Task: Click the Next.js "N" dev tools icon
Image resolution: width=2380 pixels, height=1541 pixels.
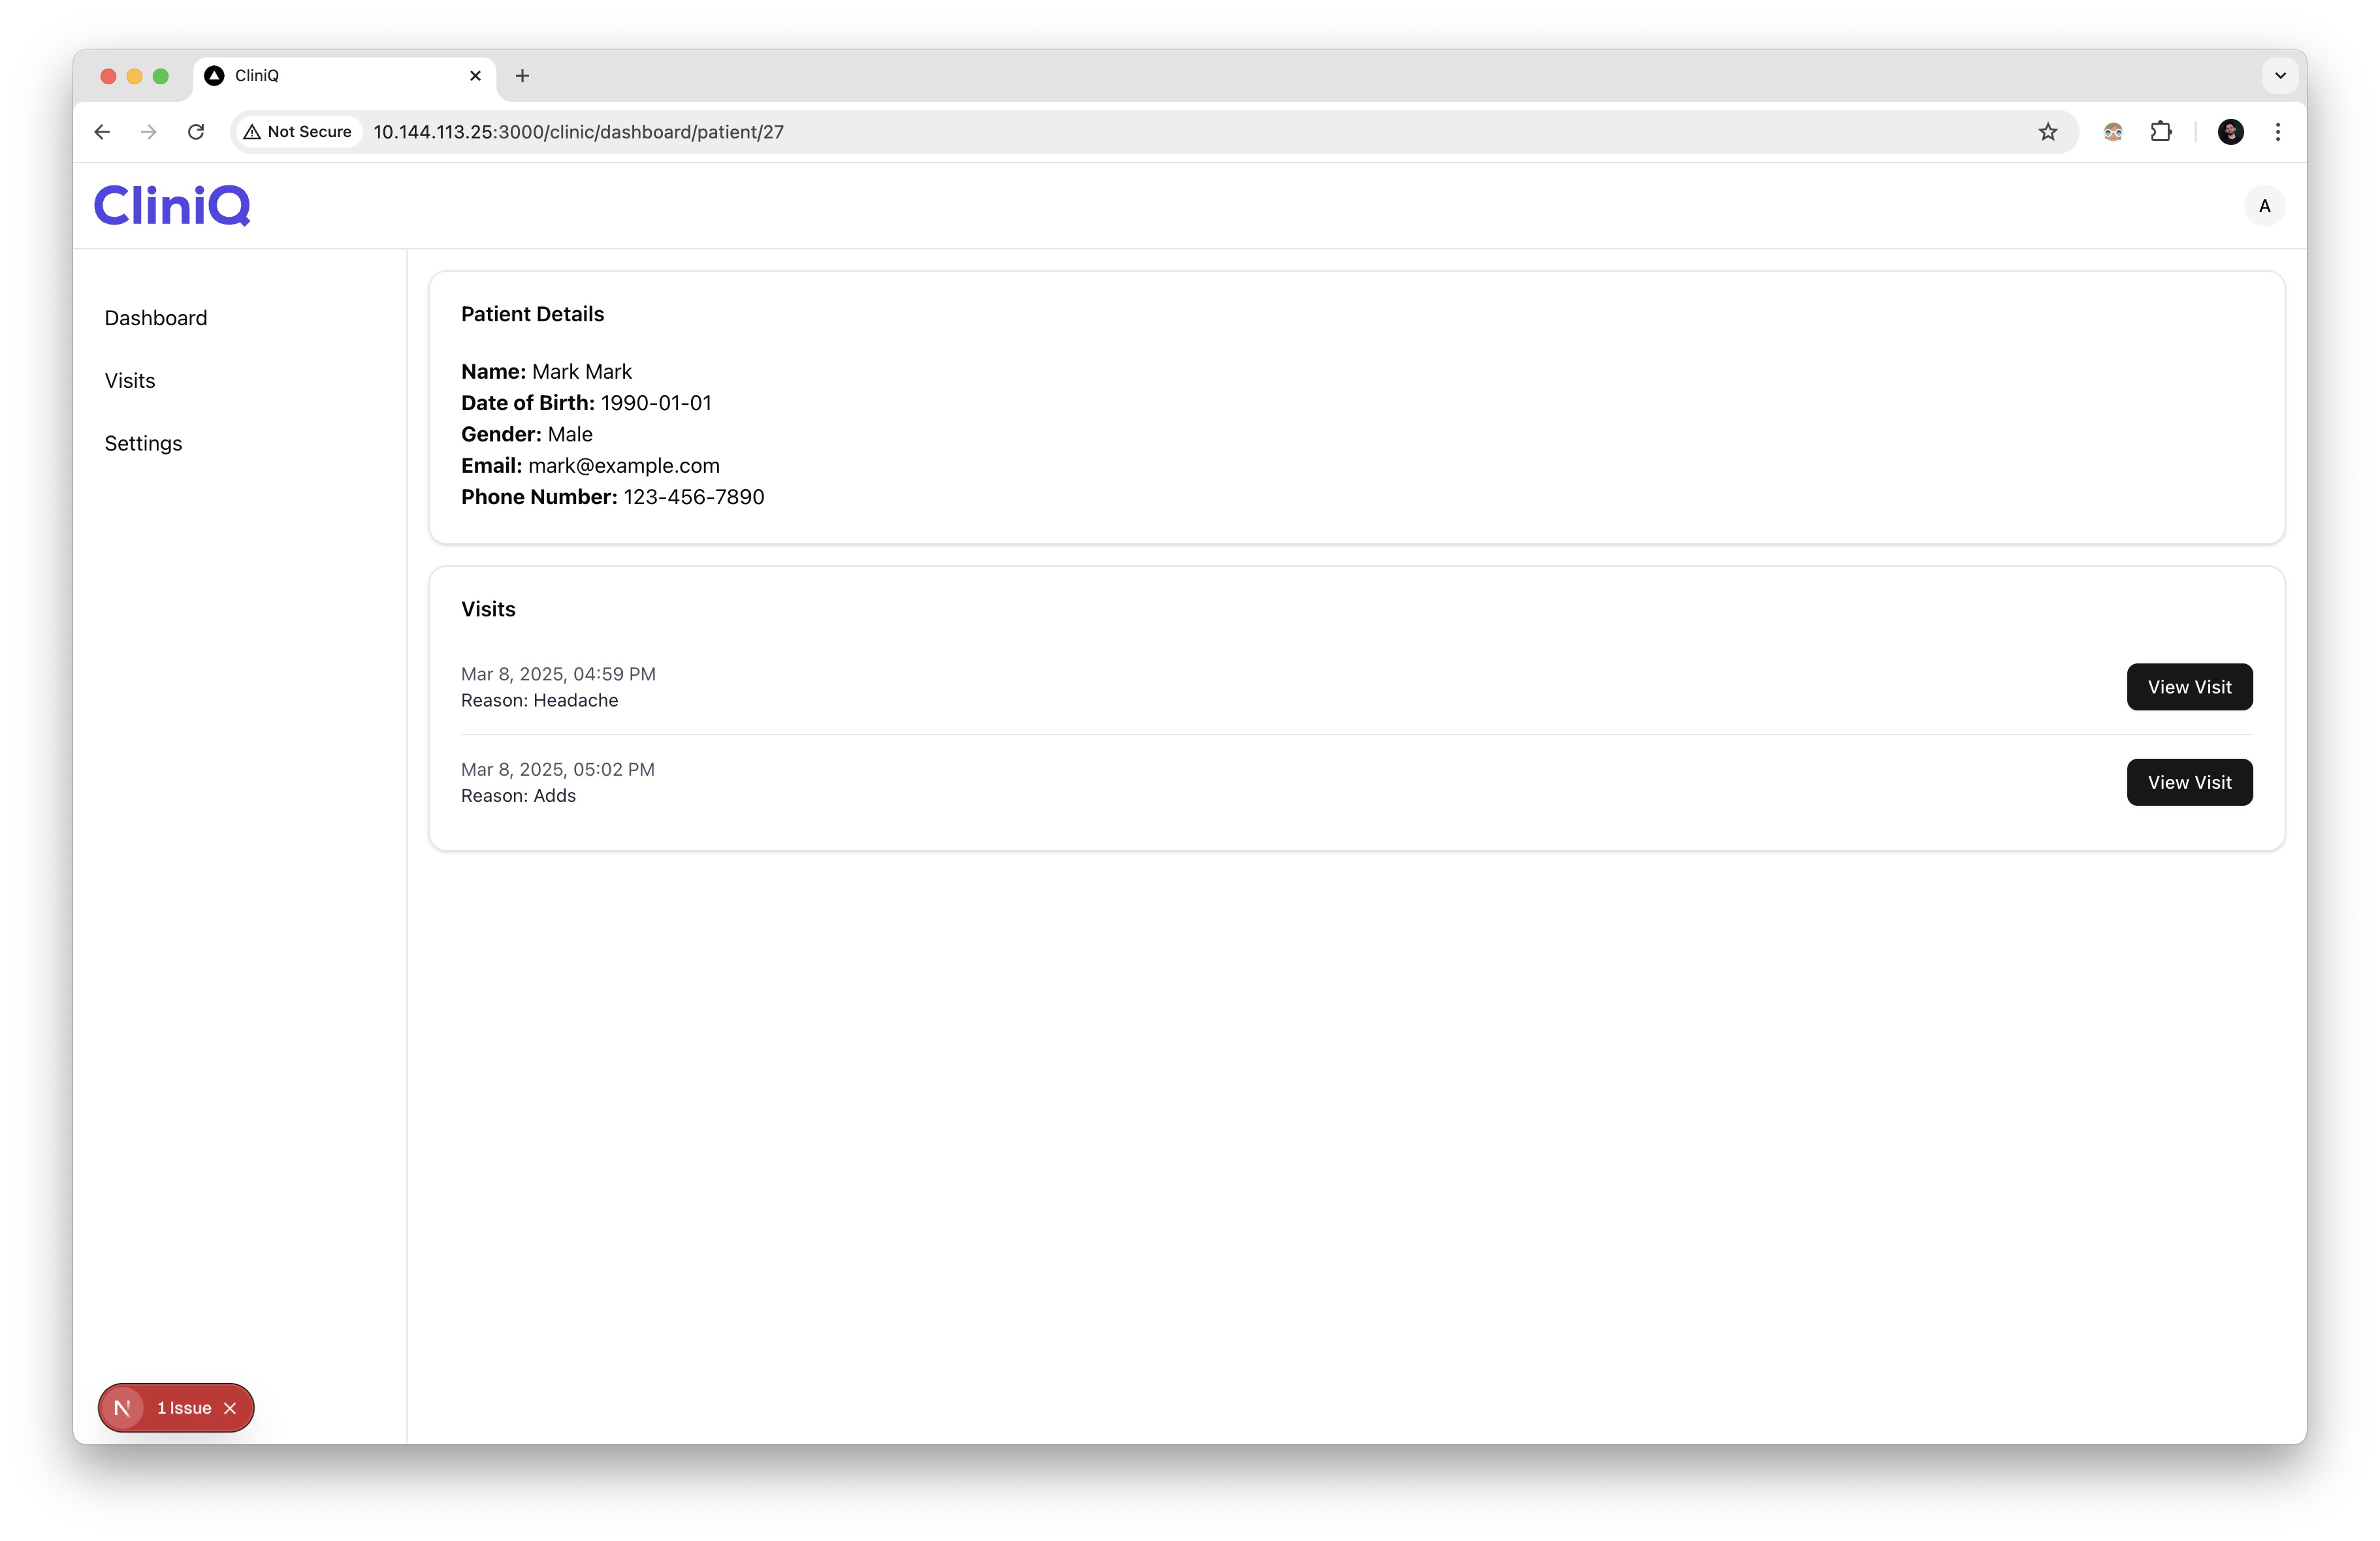Action: click(x=123, y=1407)
